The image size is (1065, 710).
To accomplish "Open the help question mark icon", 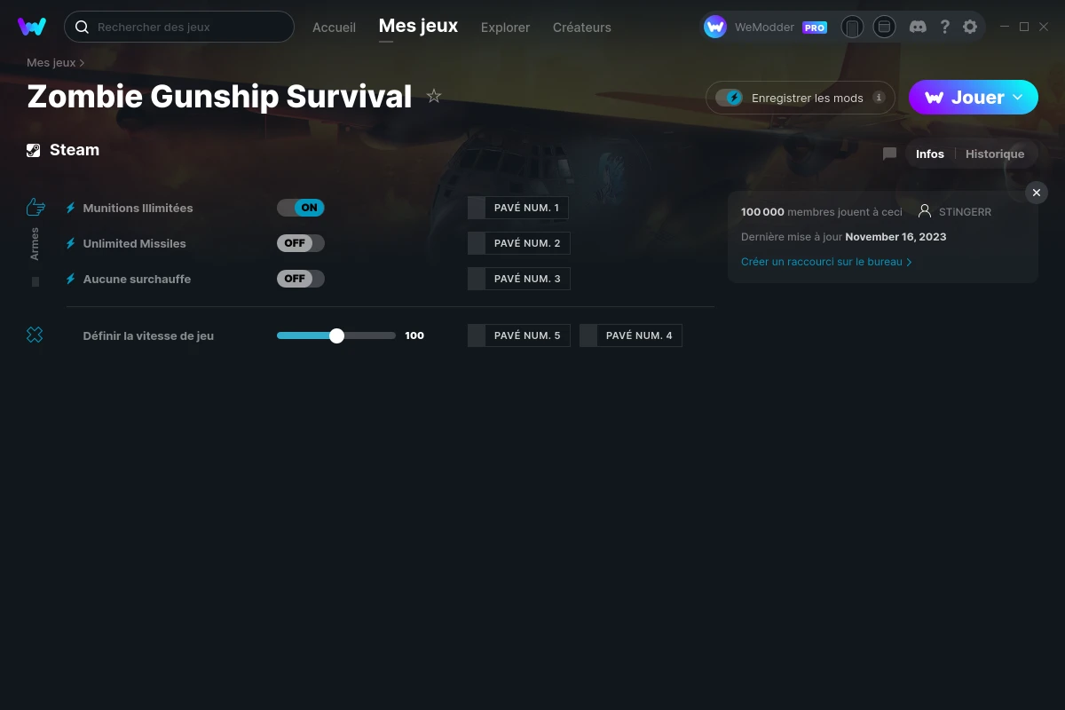I will (x=945, y=27).
